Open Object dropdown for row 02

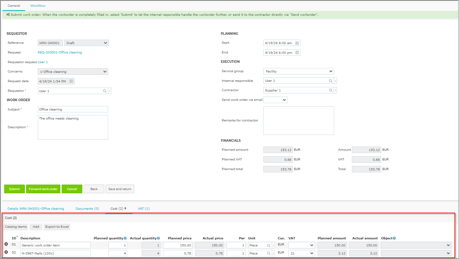pos(416,253)
